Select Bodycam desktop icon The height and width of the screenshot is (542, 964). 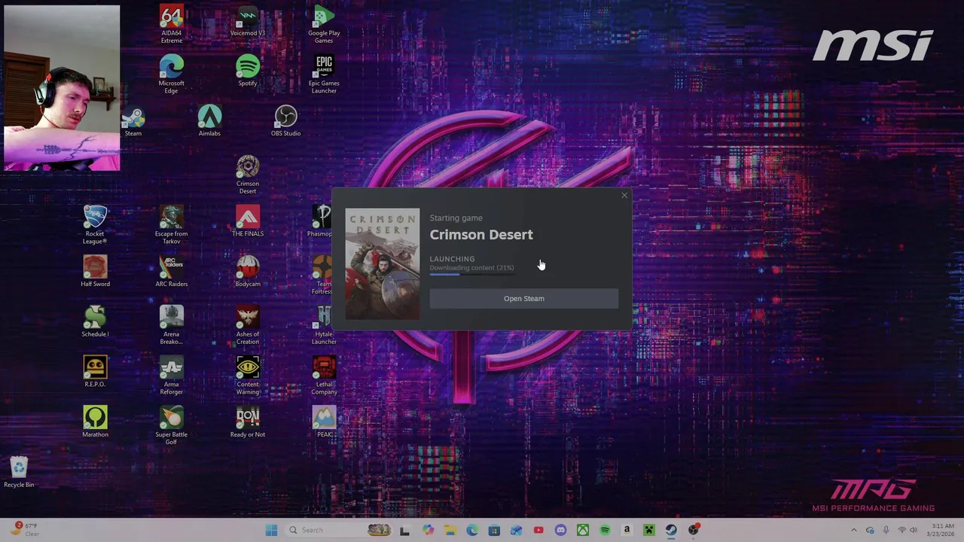[247, 272]
